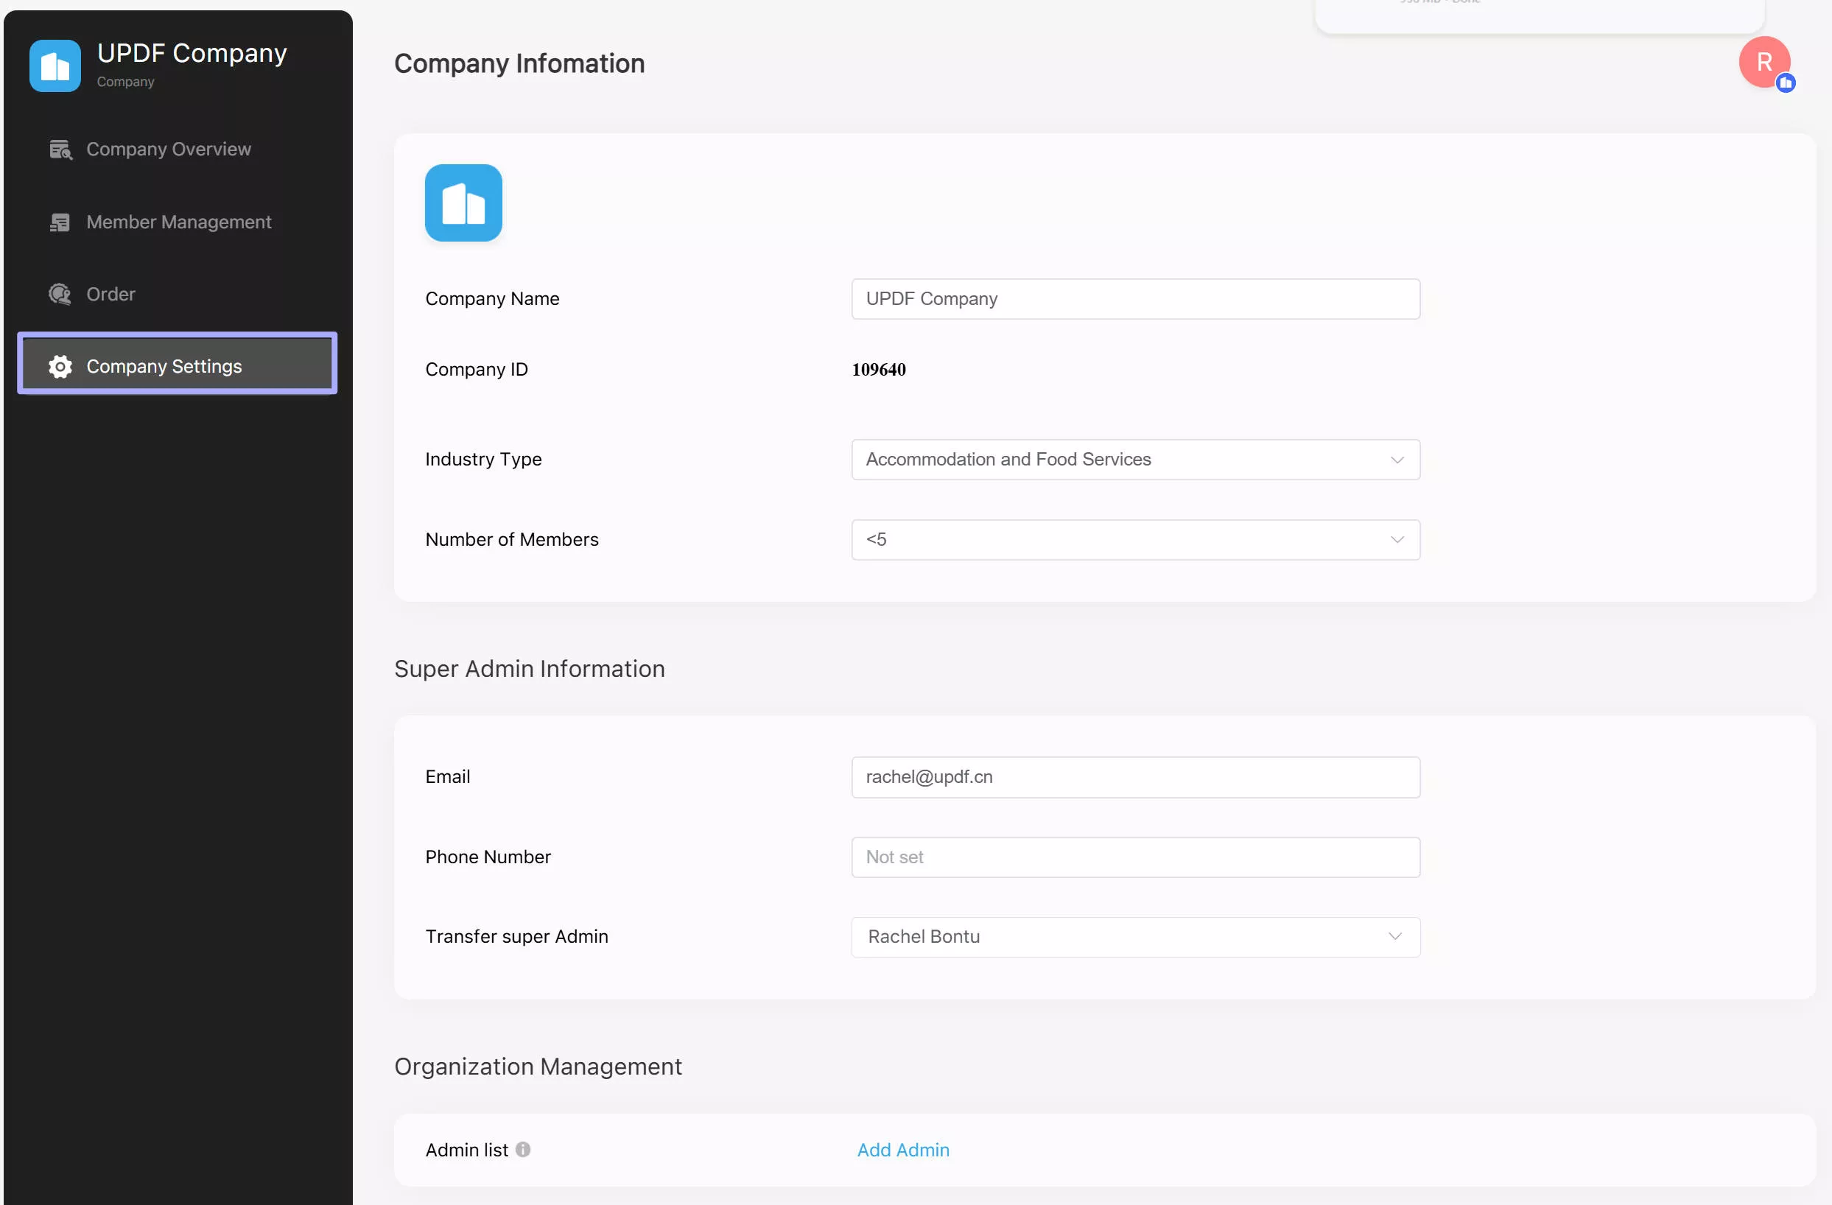Click the Company Settings gear icon
This screenshot has width=1832, height=1205.
[x=60, y=366]
